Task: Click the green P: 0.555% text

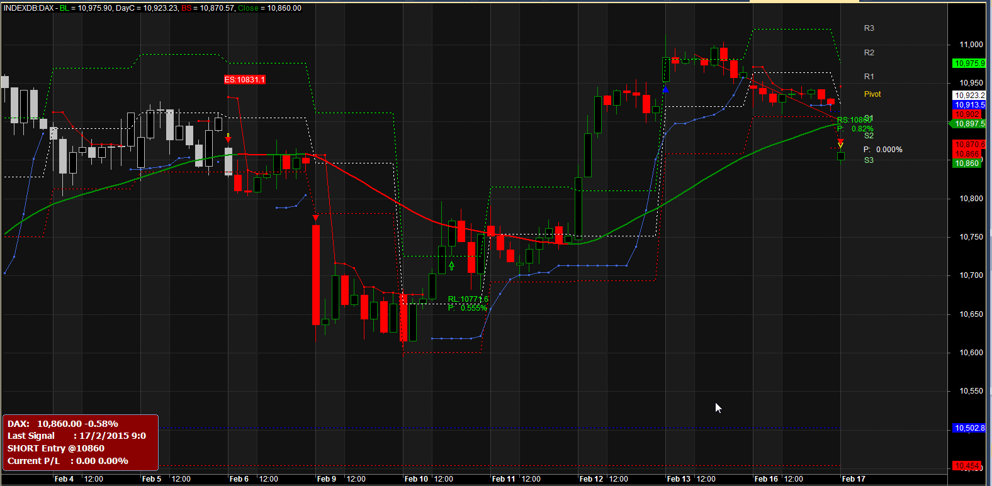Action: click(x=467, y=308)
